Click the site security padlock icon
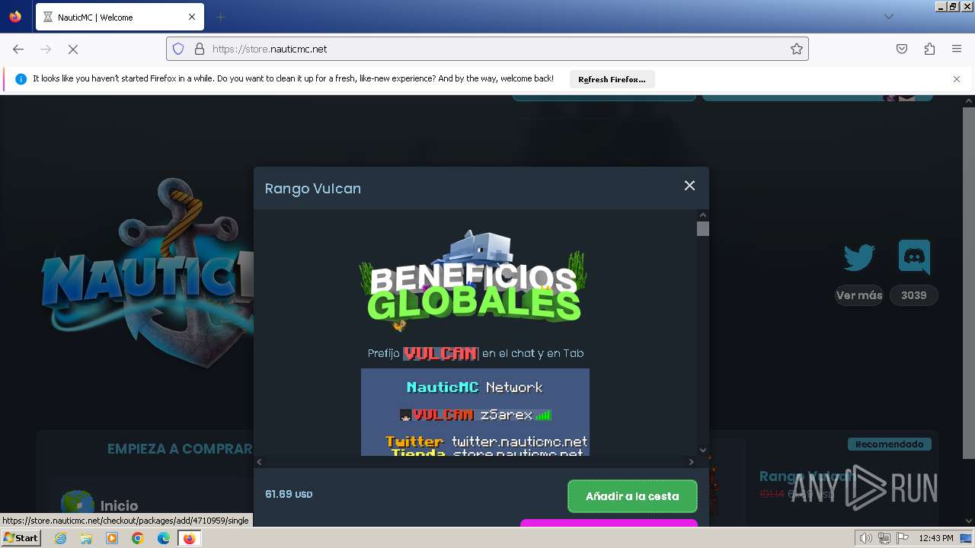The height and width of the screenshot is (548, 975). point(200,49)
